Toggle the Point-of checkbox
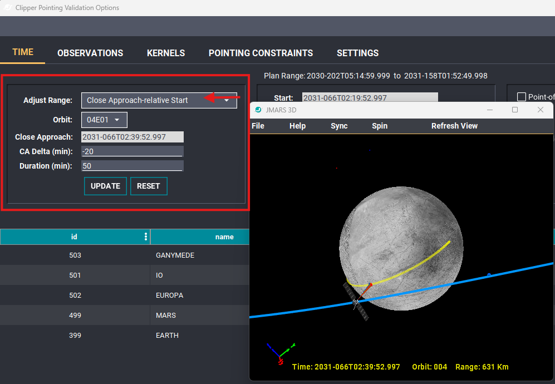Image resolution: width=555 pixels, height=384 pixels. [x=522, y=97]
